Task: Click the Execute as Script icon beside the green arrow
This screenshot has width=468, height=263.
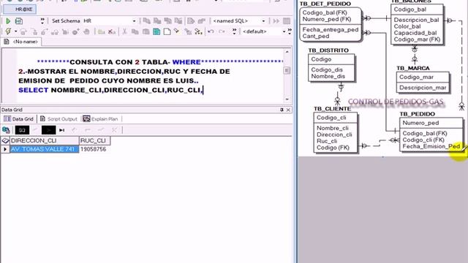Action: (19, 21)
